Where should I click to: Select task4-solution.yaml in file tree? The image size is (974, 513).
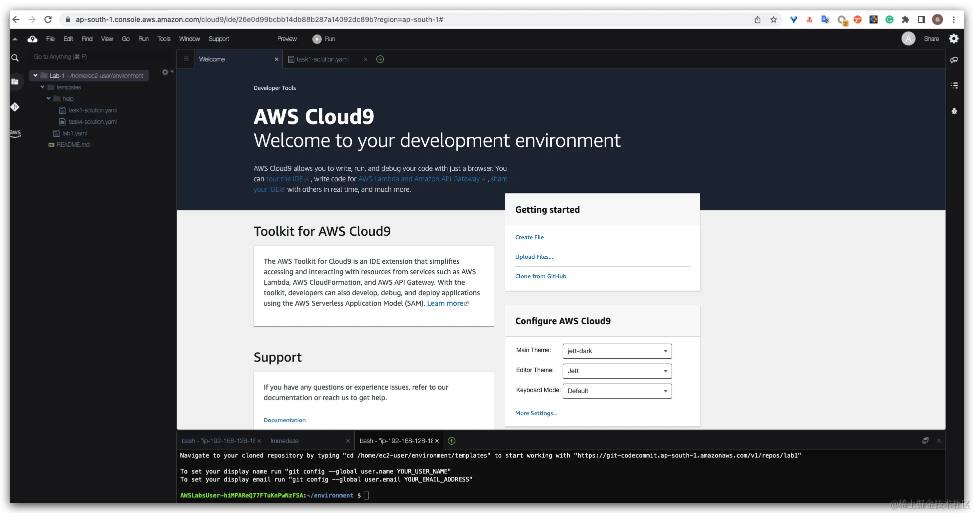click(x=92, y=122)
